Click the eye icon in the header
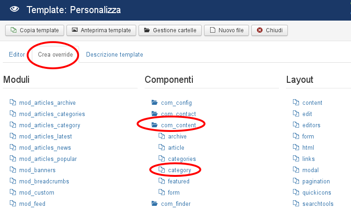 click(x=15, y=9)
